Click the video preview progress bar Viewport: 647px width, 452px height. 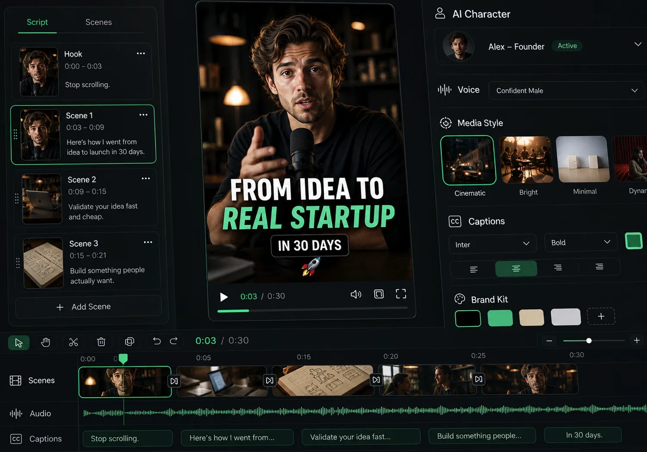click(312, 309)
